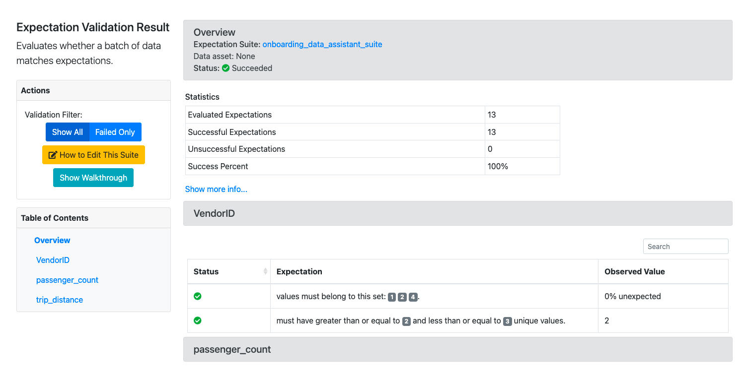Screen dimensions: 745x382
Task: Click the badge 3 in unique values row
Action: click(x=507, y=321)
